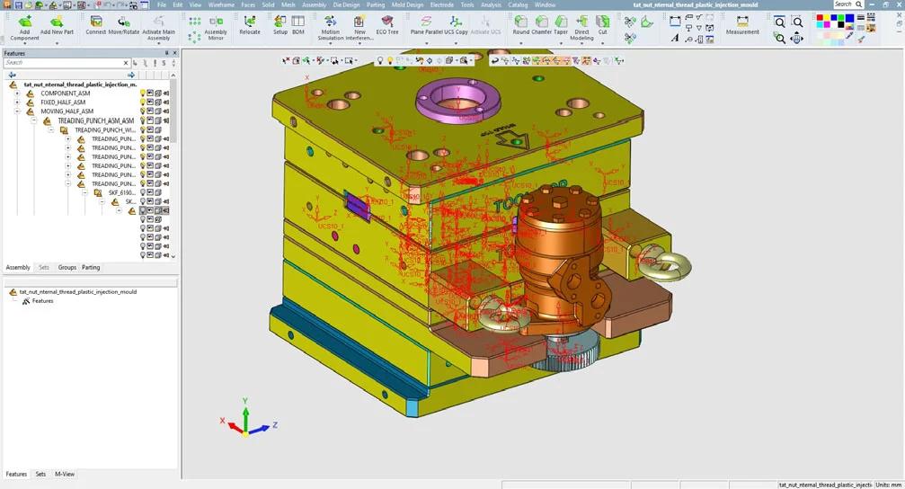Switch to the M-View tab
Screen dimensions: 905x489
(x=65, y=474)
